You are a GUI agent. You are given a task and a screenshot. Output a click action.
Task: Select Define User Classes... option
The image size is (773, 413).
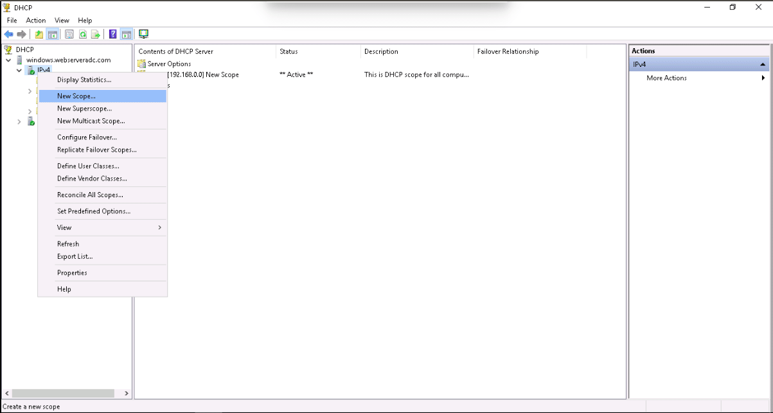pyautogui.click(x=103, y=166)
